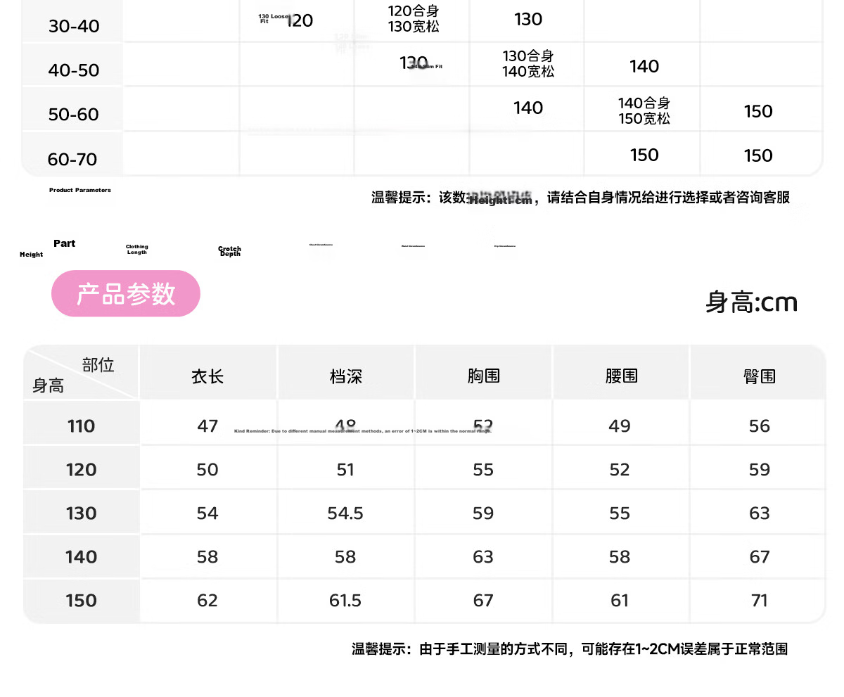Viewport: 844px width, 697px height.
Task: Select the 30-40 weight row label
Action: (74, 27)
